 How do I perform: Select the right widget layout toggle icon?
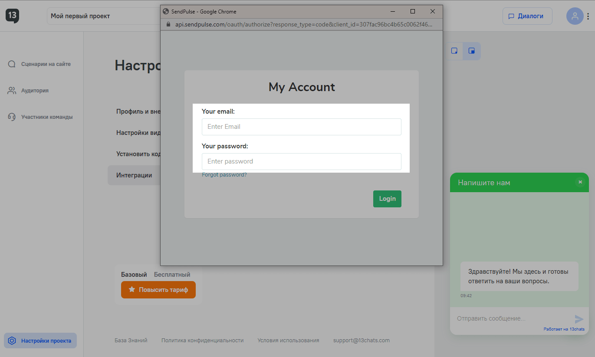(472, 51)
